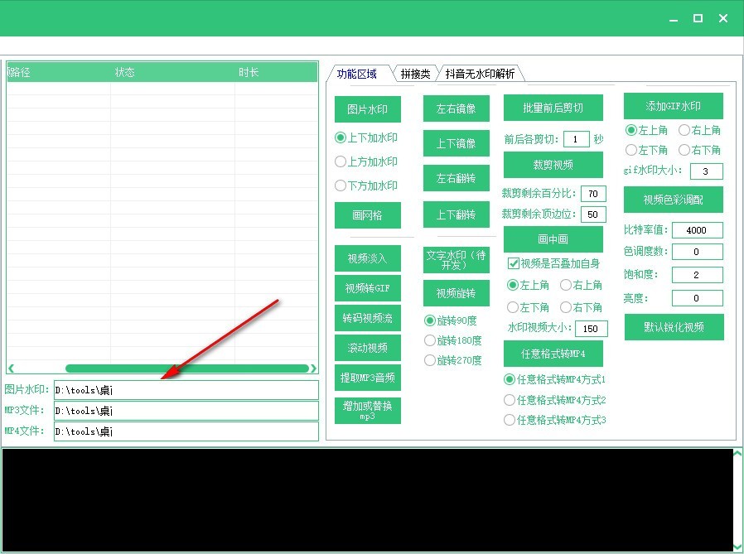The width and height of the screenshot is (744, 554).
Task: Click the 图片水印 path field
Action: point(186,390)
